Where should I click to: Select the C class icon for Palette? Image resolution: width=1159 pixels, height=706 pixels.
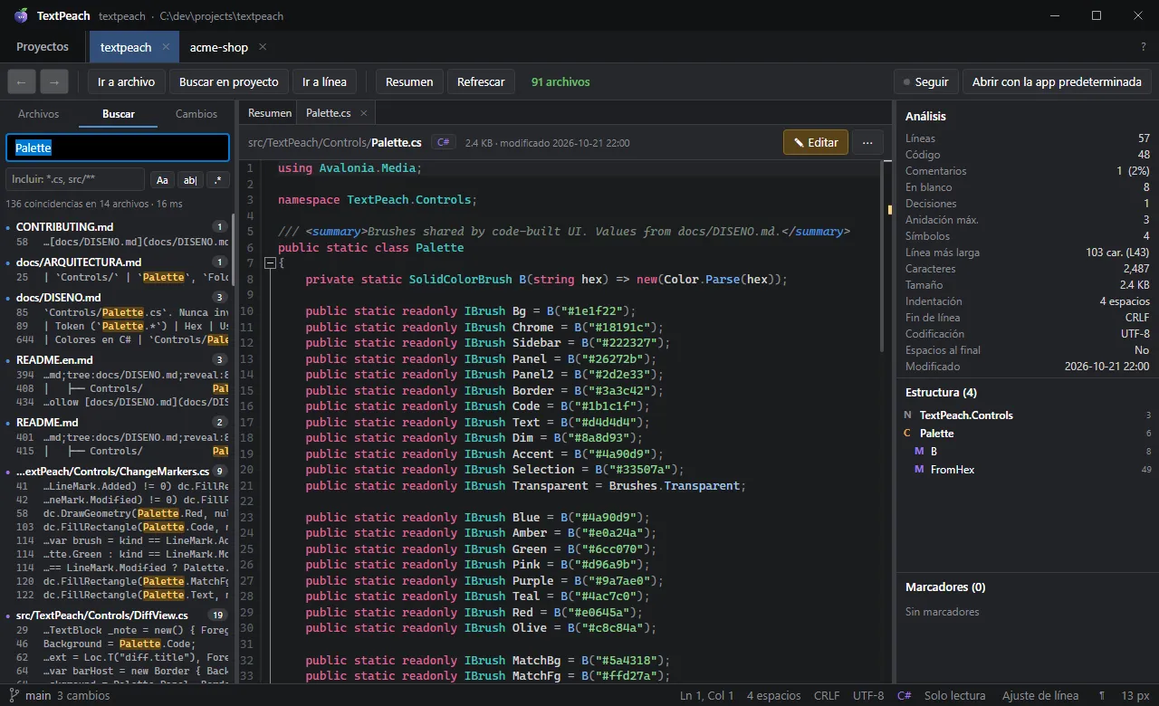click(907, 434)
